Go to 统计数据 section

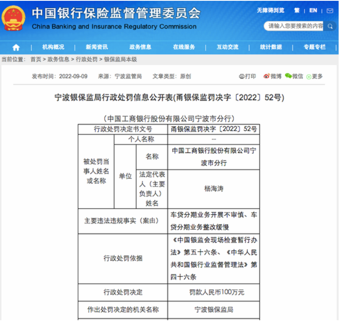point(271,47)
